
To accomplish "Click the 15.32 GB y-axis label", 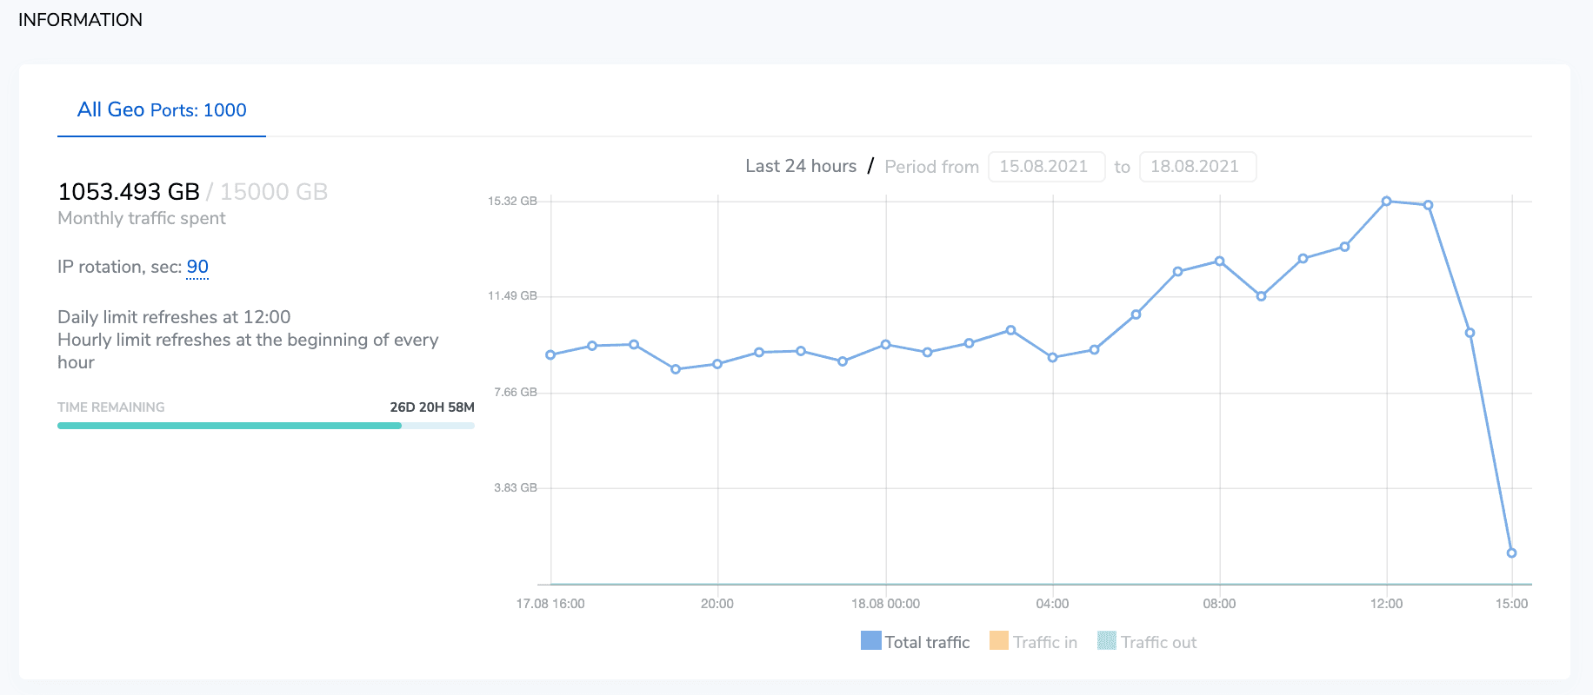I will click(x=512, y=202).
